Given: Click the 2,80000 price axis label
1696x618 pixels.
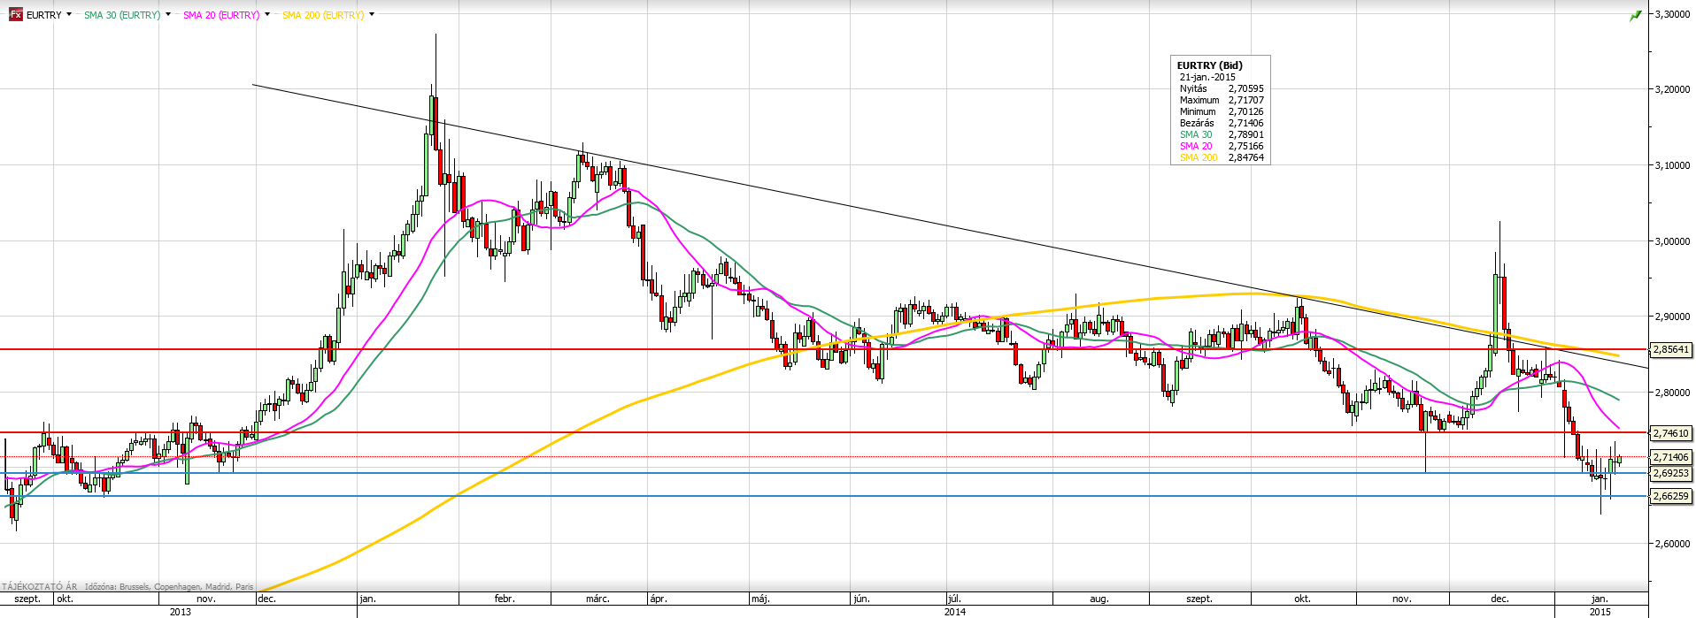Looking at the screenshot, I should 1672,393.
